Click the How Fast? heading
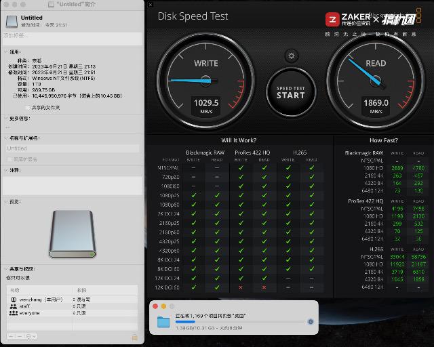Screen dimensions: 434x347 384,140
